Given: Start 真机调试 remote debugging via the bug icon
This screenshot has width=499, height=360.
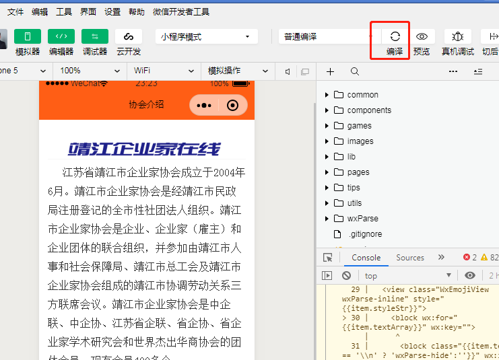Looking at the screenshot, I should (x=458, y=37).
